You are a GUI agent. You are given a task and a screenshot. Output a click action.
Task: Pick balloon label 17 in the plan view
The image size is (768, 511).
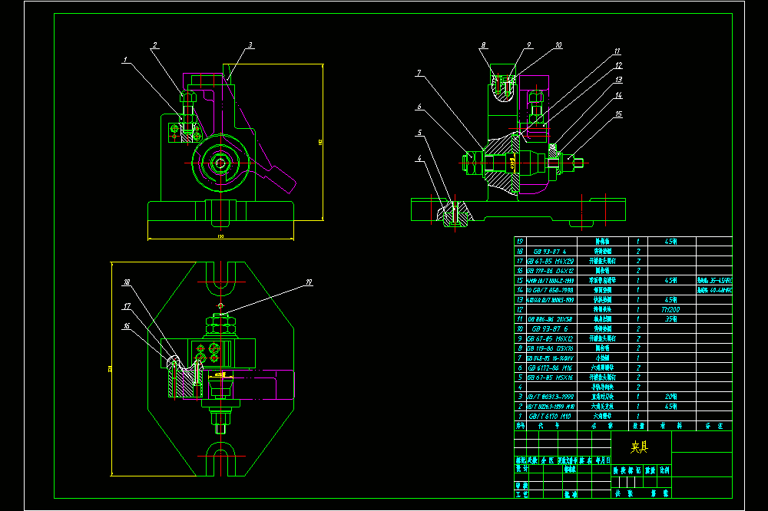pyautogui.click(x=127, y=306)
